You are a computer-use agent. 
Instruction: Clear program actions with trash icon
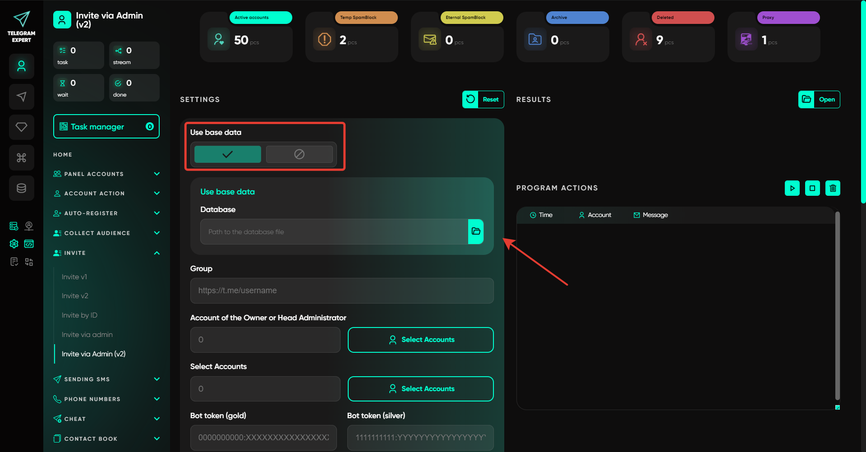pyautogui.click(x=833, y=188)
